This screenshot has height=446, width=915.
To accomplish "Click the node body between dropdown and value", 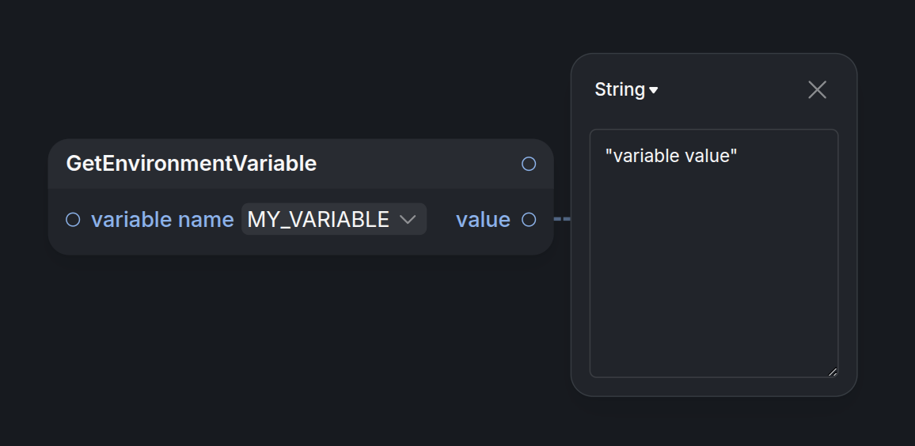I will point(441,220).
